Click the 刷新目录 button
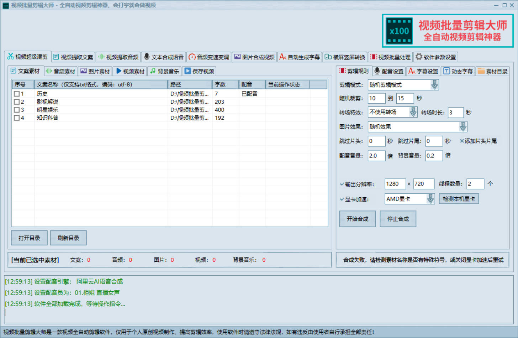The image size is (518, 338). 68,238
